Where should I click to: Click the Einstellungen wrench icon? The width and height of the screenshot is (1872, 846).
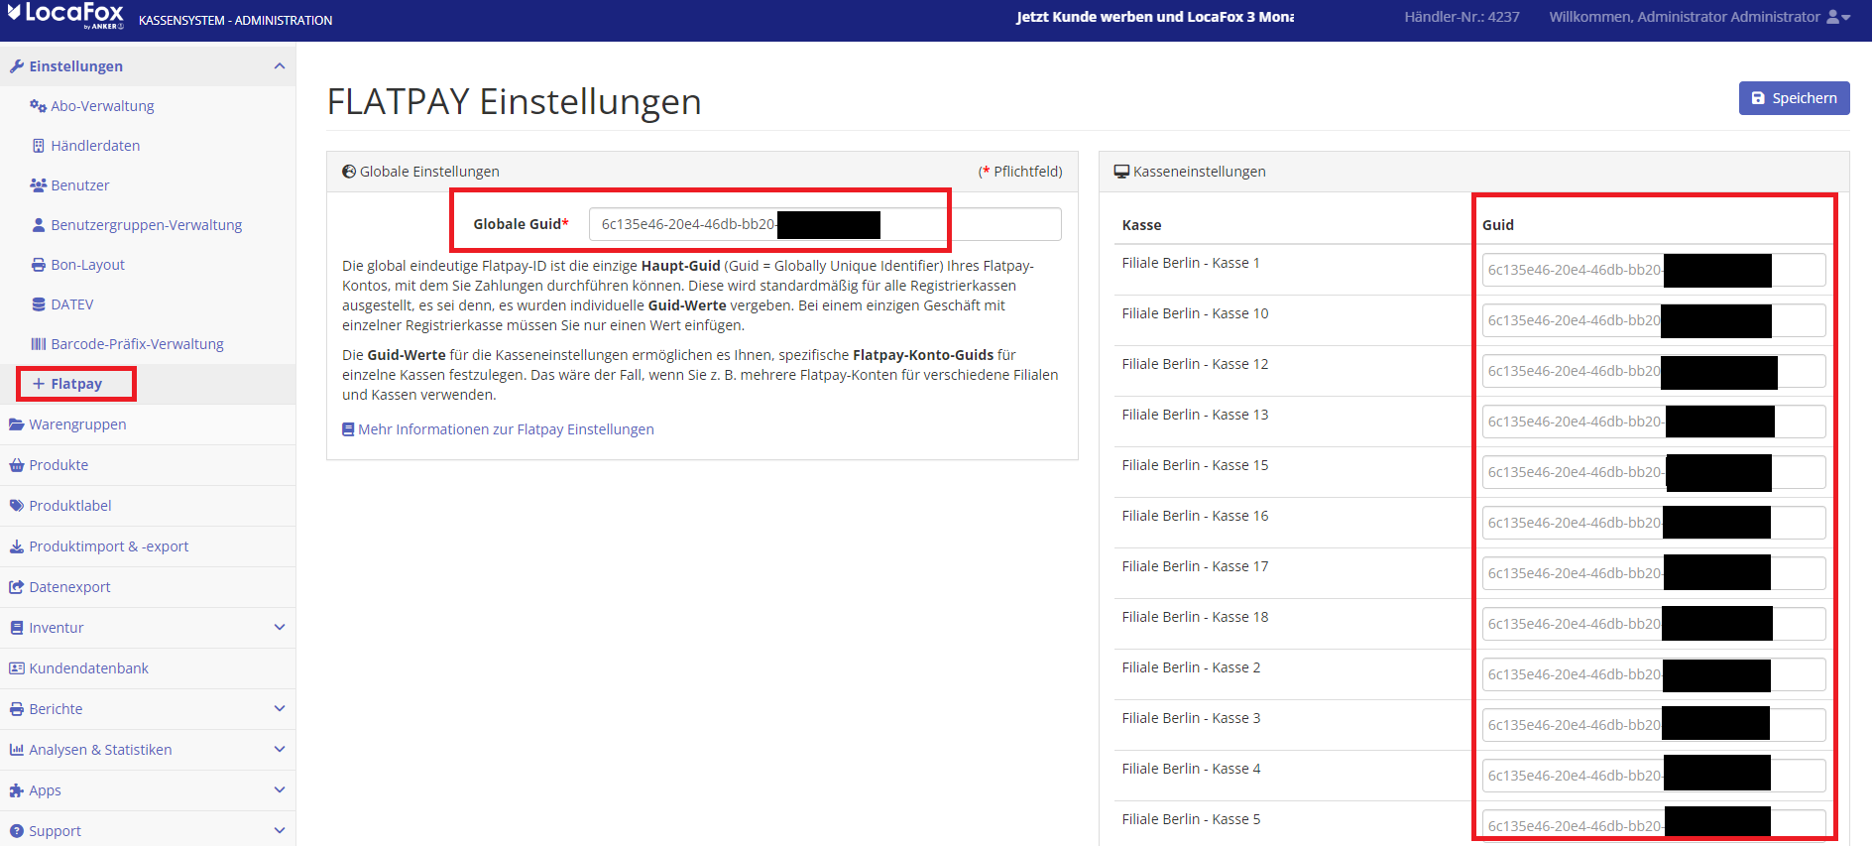[17, 66]
